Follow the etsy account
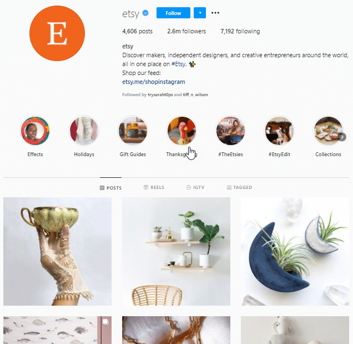353x344 pixels. coord(173,13)
